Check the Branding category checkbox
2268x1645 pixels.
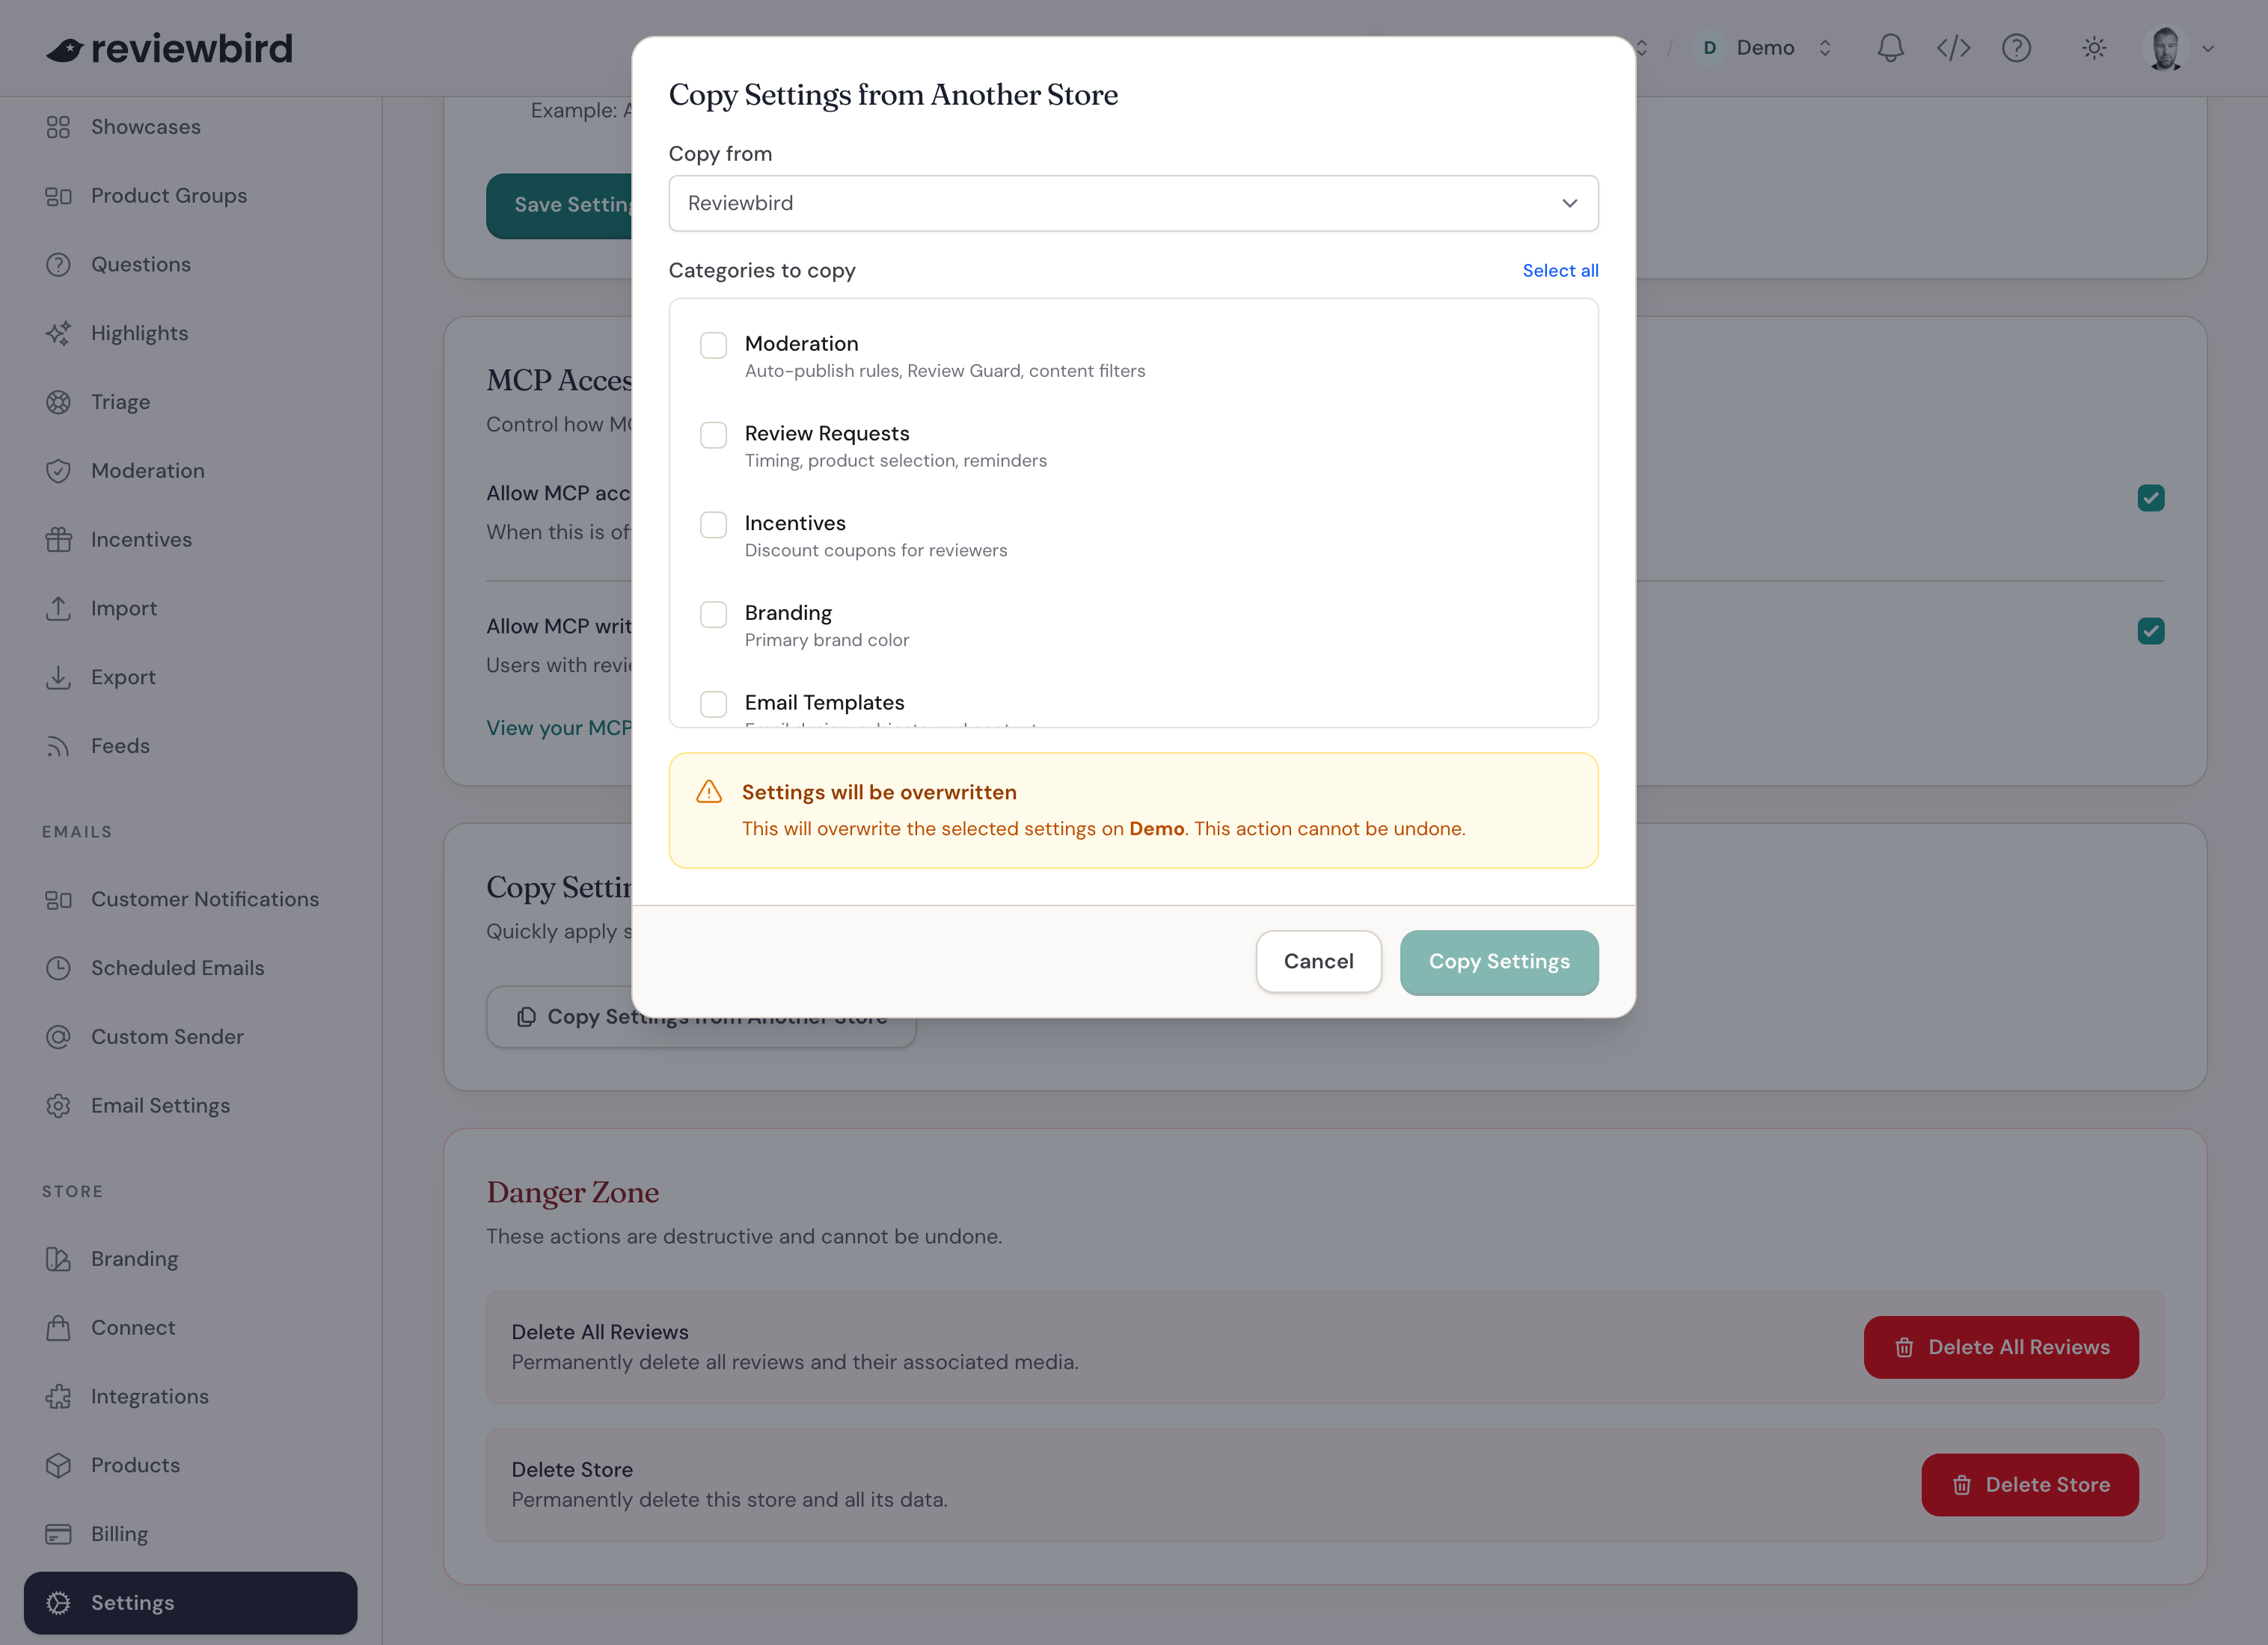(x=713, y=615)
